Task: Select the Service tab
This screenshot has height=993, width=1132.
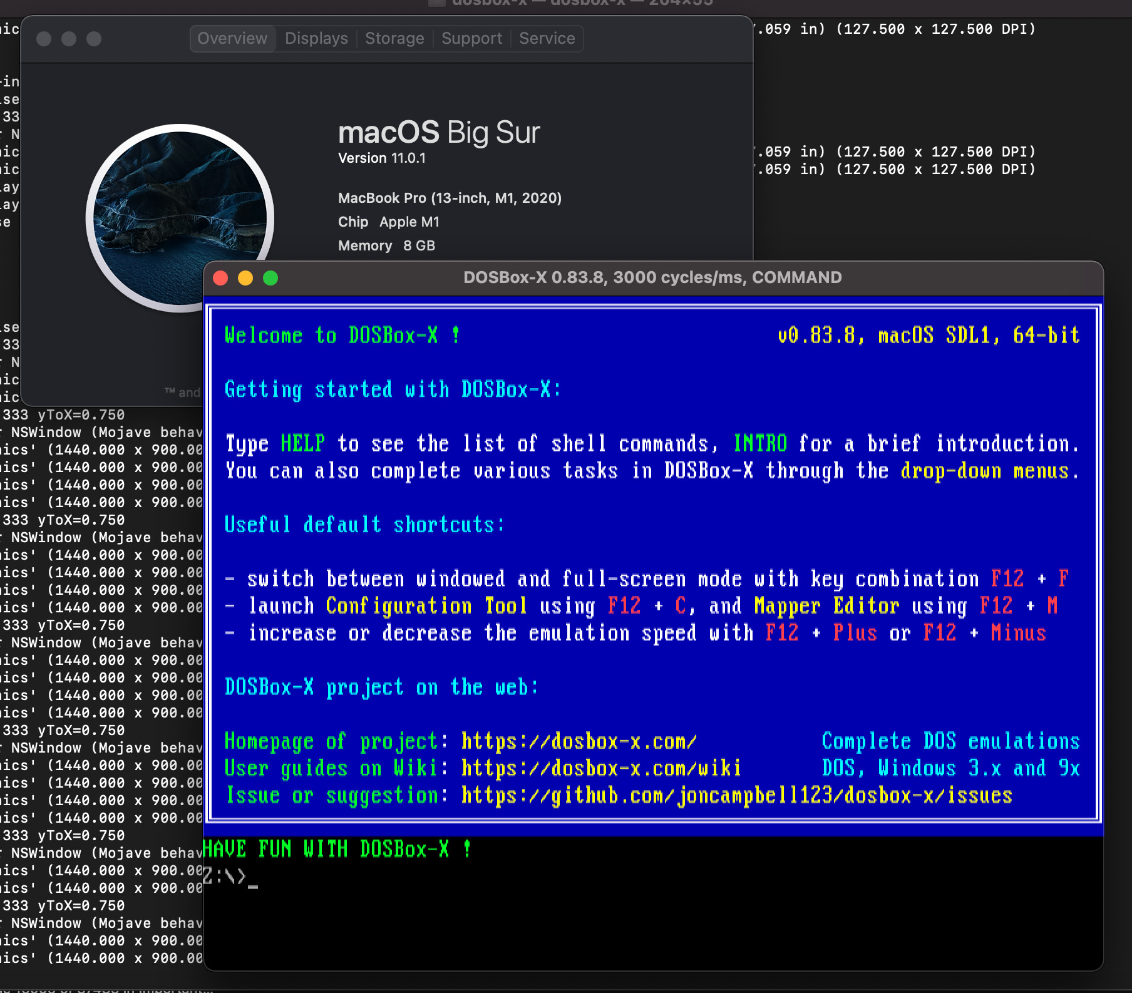Action: [547, 39]
